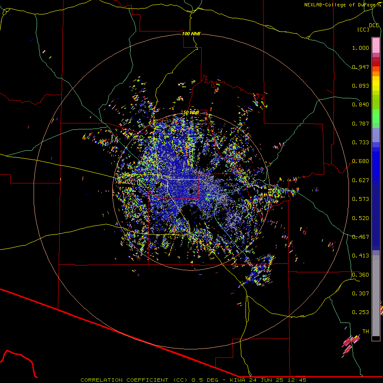383x383 pixels.
Task: Click the DCC product label
Action: pos(374,26)
